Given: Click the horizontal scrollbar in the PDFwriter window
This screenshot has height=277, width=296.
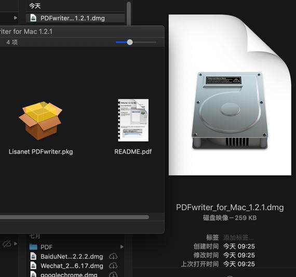Looking at the screenshot, I should pyautogui.click(x=74, y=217).
